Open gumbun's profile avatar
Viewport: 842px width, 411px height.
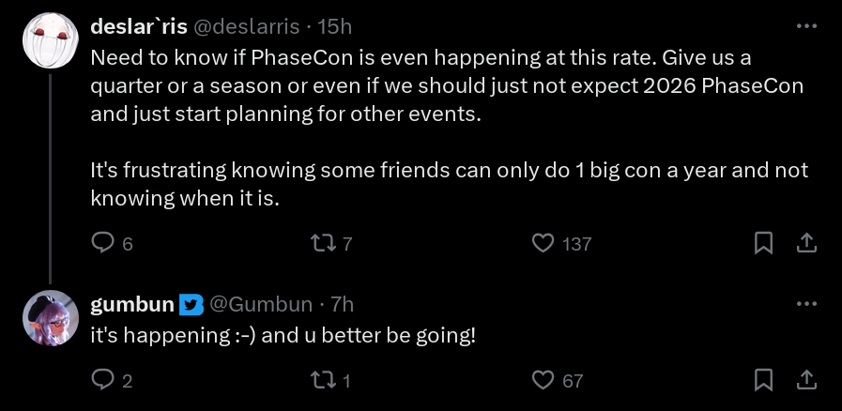[x=50, y=318]
